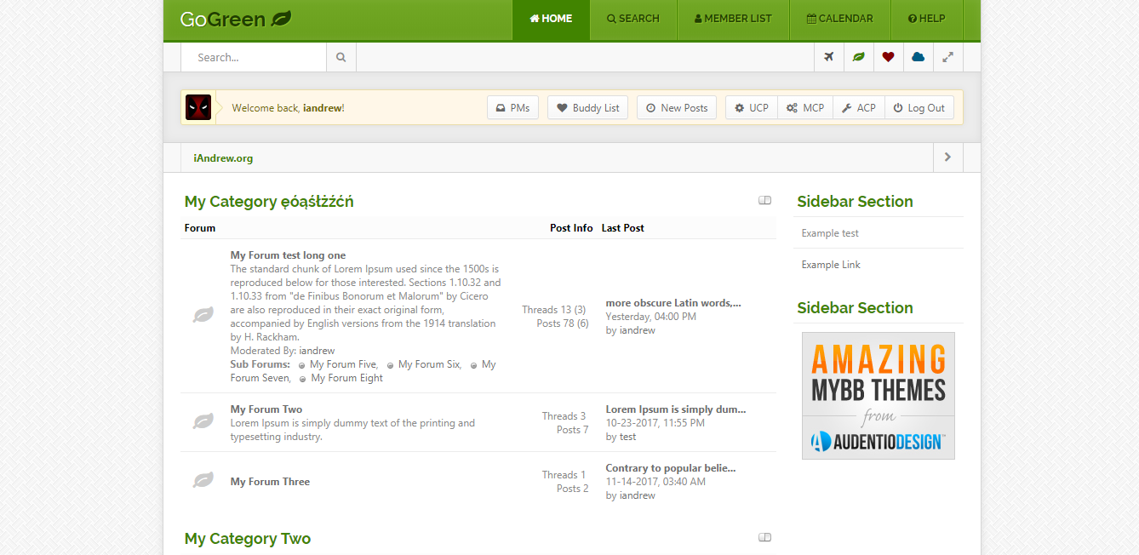Toggle the expand-width arrows icon
The height and width of the screenshot is (555, 1139).
coord(947,58)
